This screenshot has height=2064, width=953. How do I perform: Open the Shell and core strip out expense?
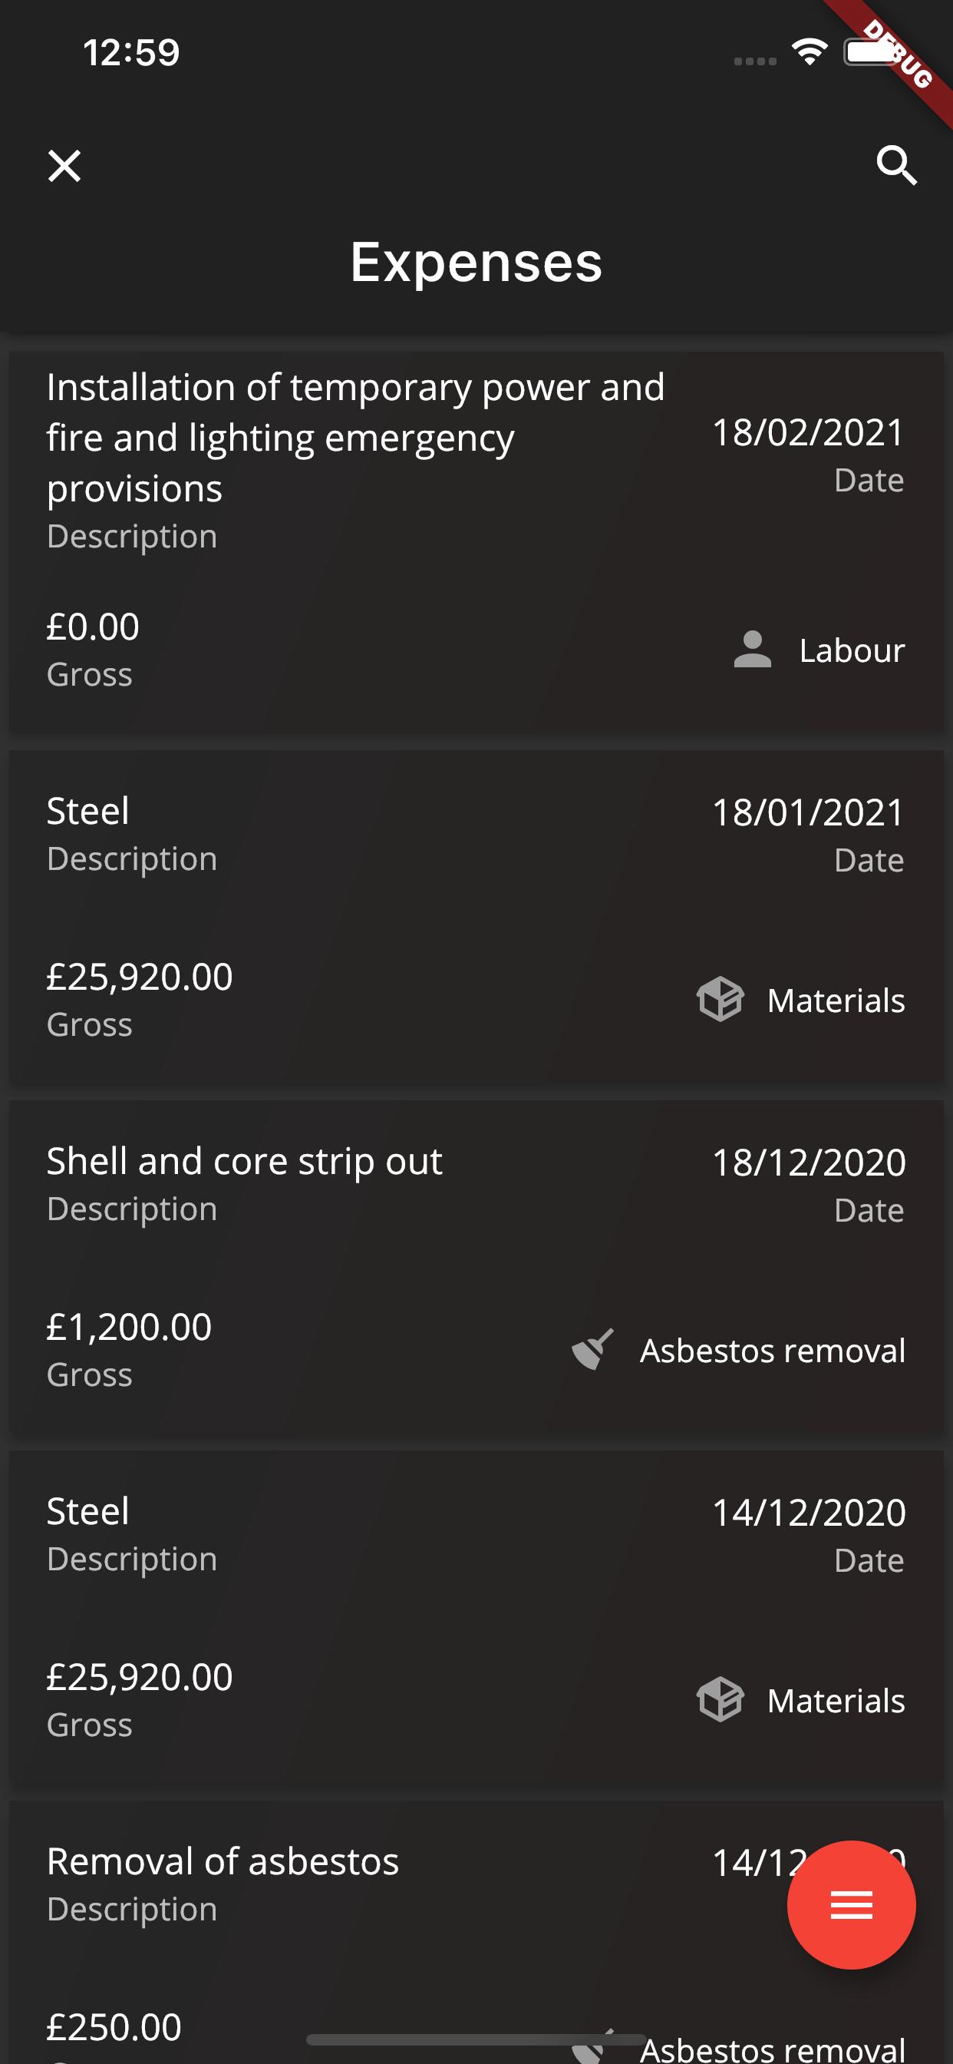tap(476, 1270)
